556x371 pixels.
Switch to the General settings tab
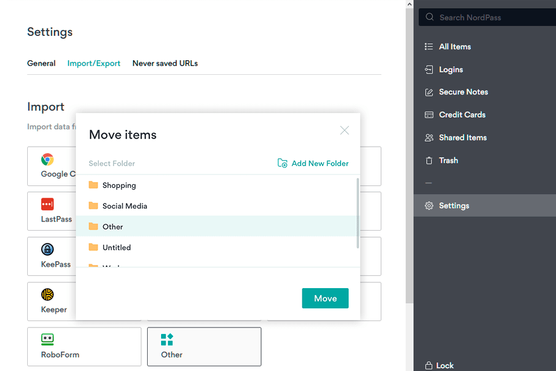point(41,63)
